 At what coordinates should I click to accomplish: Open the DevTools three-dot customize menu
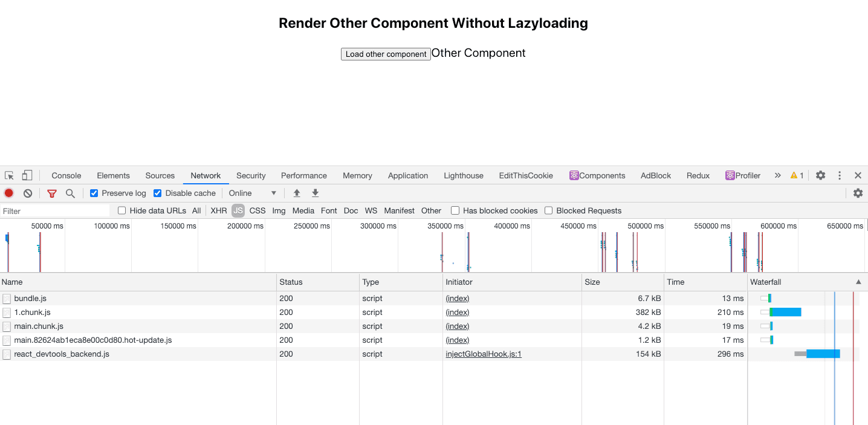coord(840,175)
